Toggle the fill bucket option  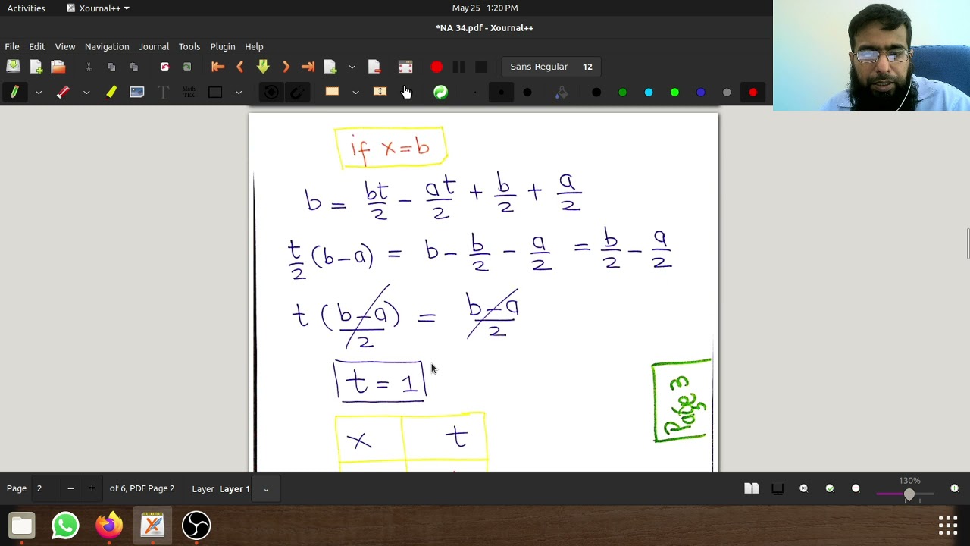tap(561, 93)
